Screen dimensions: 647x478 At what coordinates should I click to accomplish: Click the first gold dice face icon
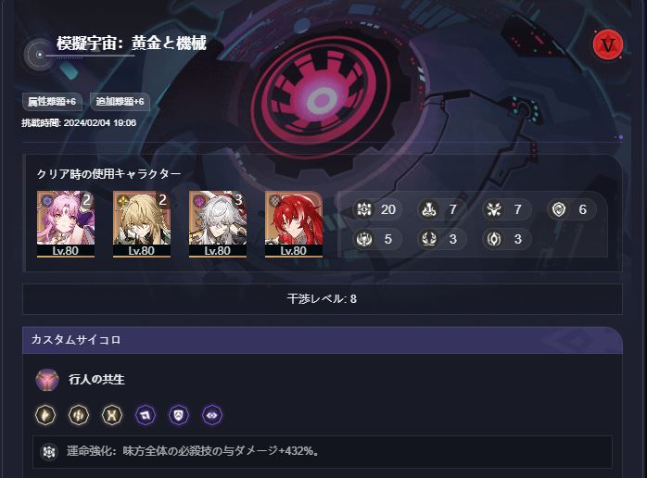click(x=45, y=415)
